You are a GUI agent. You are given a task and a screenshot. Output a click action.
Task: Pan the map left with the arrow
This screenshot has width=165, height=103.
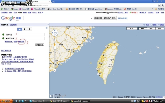click(53, 33)
